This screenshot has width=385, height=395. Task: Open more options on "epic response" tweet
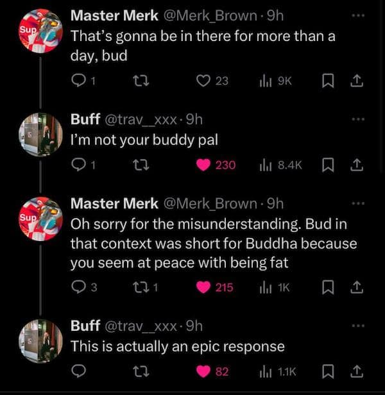coord(359,326)
